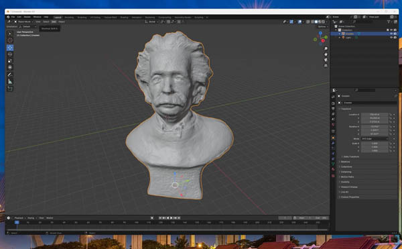Choose the Scale tool
Screen dimensions: 402x249
(x=10, y=61)
